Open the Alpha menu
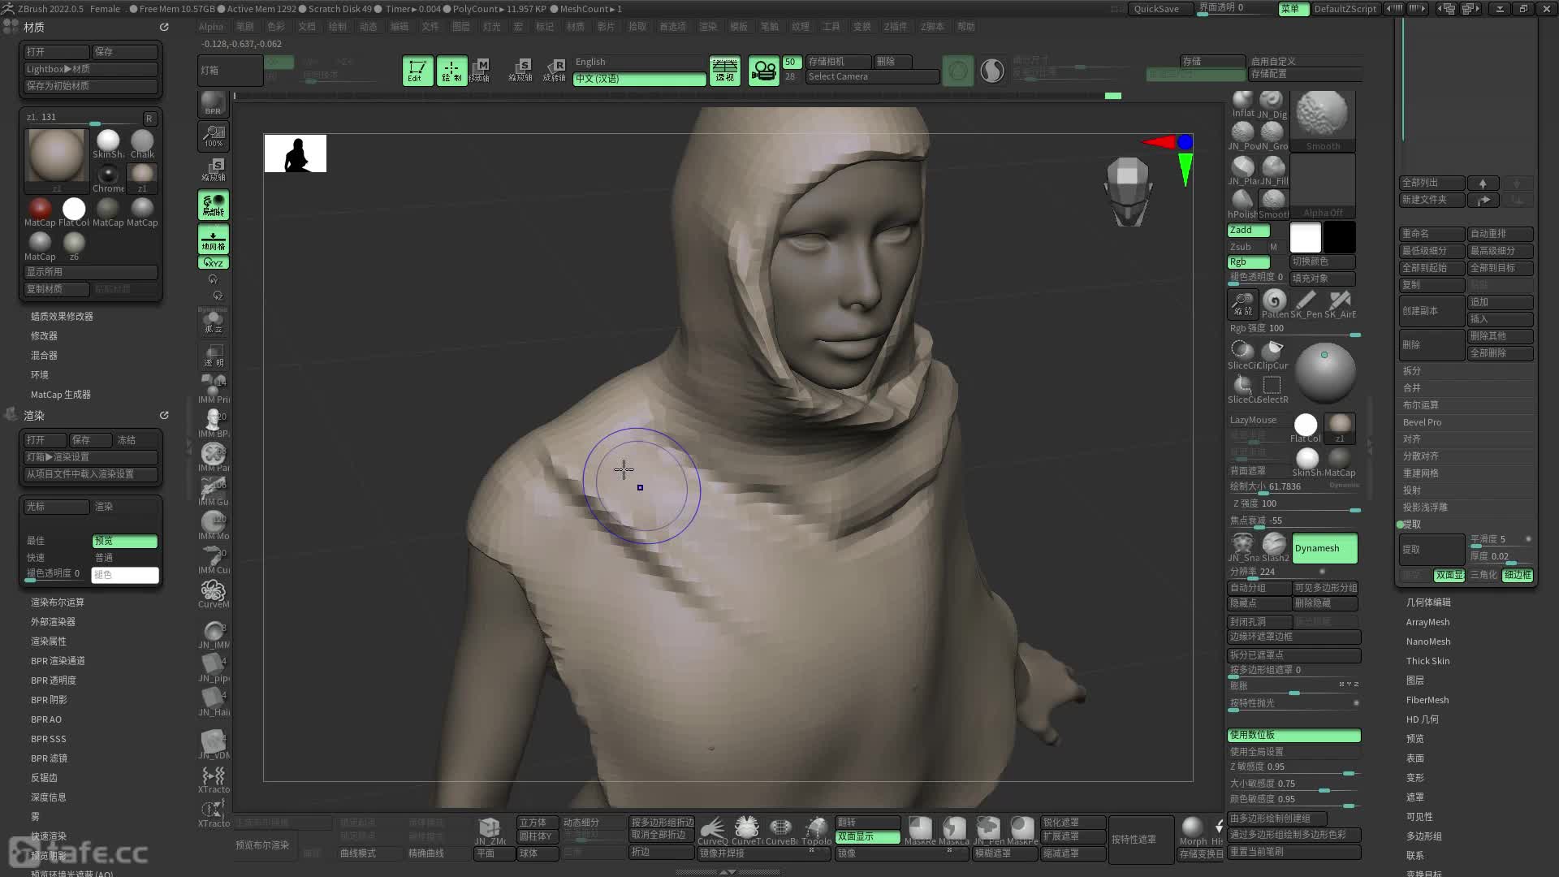The width and height of the screenshot is (1559, 877). click(210, 27)
